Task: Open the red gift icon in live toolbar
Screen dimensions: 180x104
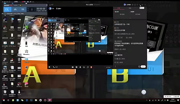Action: 91,67
